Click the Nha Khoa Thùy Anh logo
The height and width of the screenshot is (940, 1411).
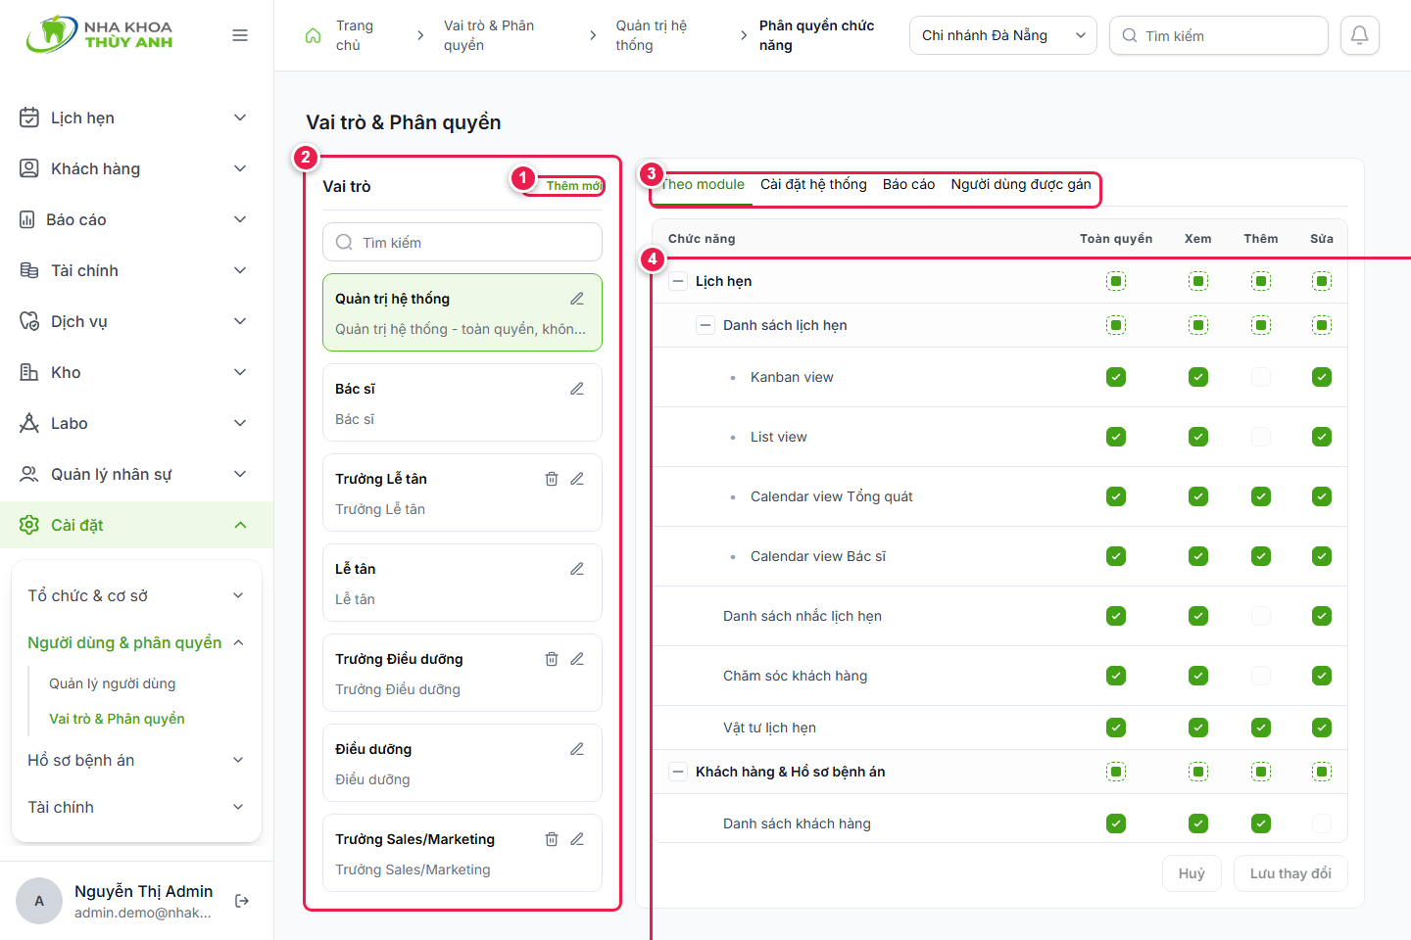pyautogui.click(x=100, y=34)
